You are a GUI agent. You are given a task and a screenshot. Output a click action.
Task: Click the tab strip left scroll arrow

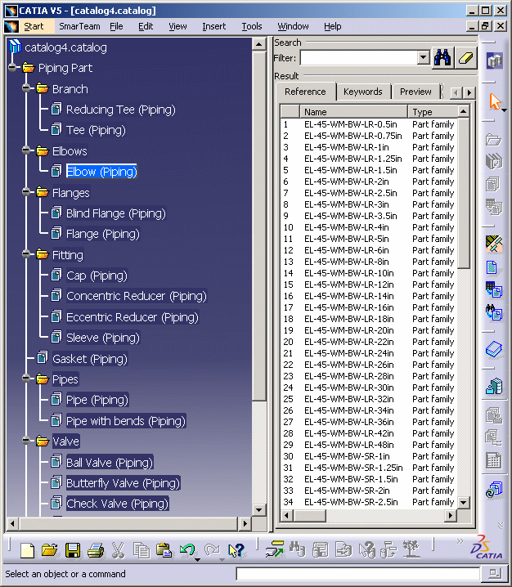pos(456,92)
